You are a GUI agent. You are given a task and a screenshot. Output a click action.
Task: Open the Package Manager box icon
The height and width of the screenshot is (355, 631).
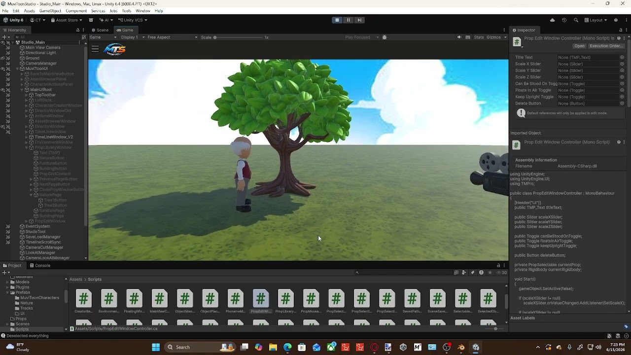click(x=91, y=20)
